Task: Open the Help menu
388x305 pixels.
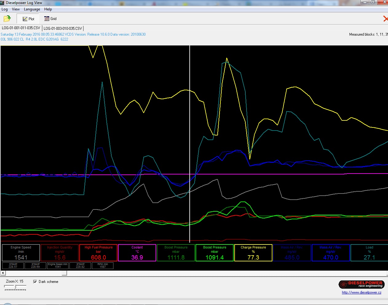Action: [48, 9]
